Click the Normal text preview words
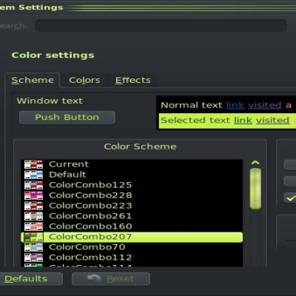The image size is (296, 296). (x=192, y=105)
